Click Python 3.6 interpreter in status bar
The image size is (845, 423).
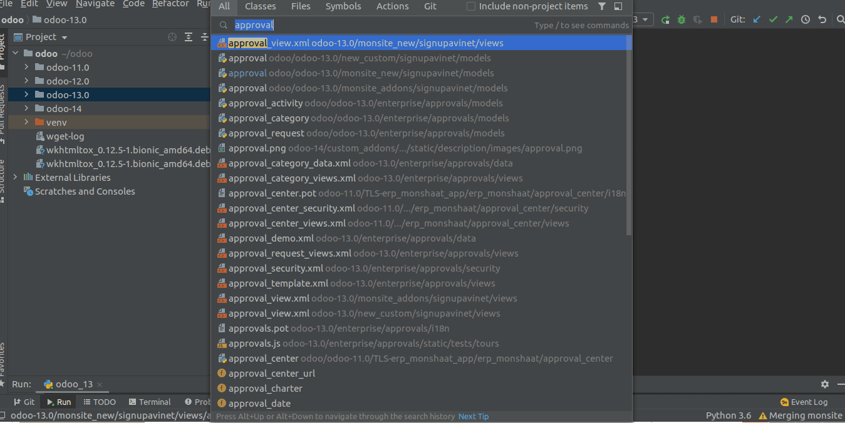pos(728,415)
